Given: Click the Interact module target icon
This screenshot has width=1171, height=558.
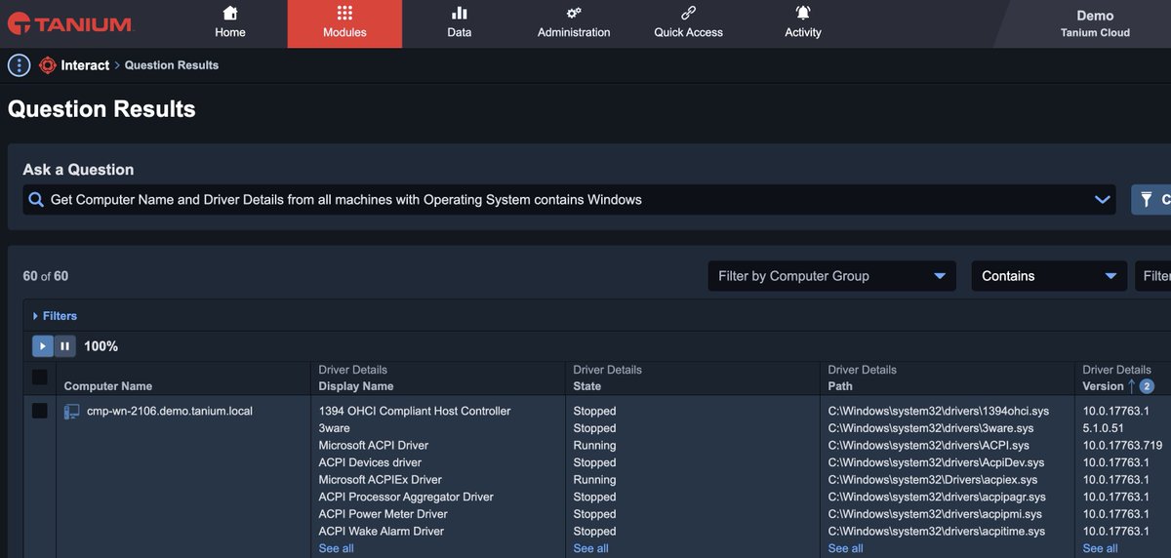Looking at the screenshot, I should [x=48, y=65].
